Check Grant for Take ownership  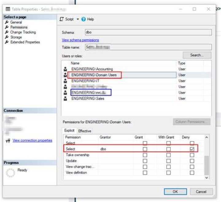pos(145,155)
